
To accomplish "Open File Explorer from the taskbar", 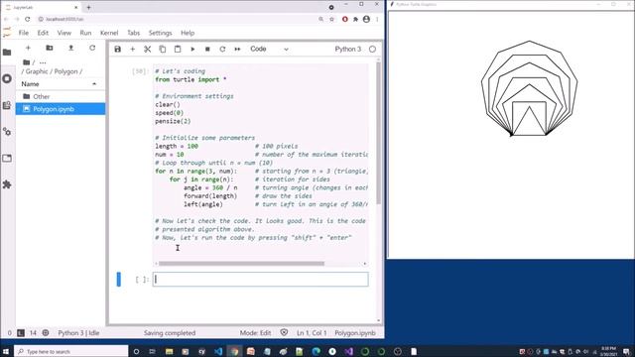I will (x=169, y=351).
